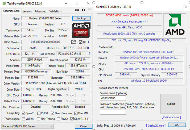This screenshot has width=190, height=130.
Task: Click the FurMark Submit button
Action: [x=171, y=104]
